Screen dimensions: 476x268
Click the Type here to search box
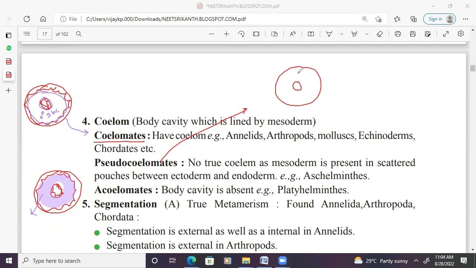tap(82, 261)
